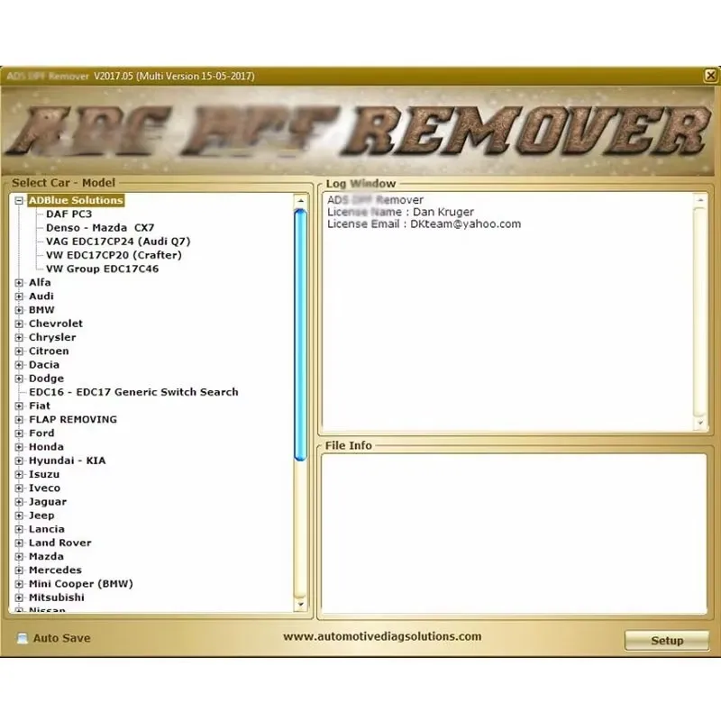Image resolution: width=721 pixels, height=721 pixels.
Task: Expand the Iveco tree node
Action: [19, 488]
